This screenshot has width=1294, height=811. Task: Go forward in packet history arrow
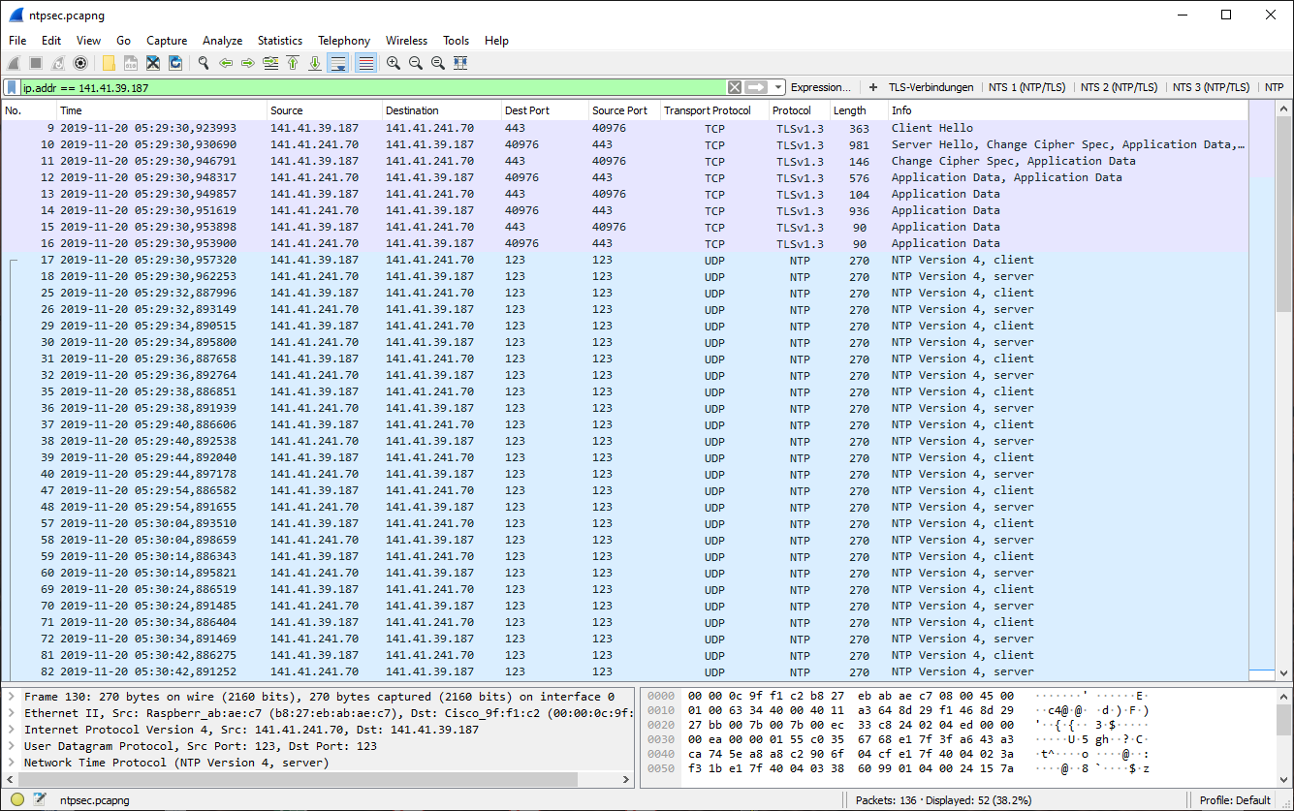[248, 63]
